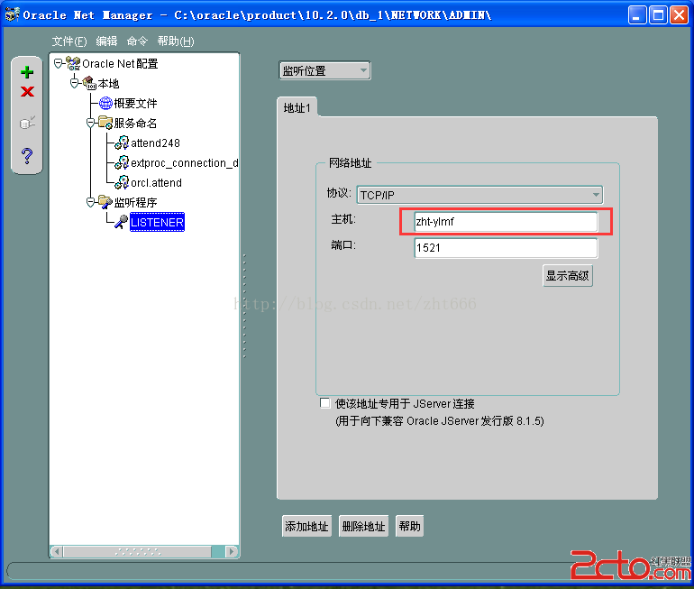Click the attend248 service icon
Screen dimensions: 694x589
122,143
